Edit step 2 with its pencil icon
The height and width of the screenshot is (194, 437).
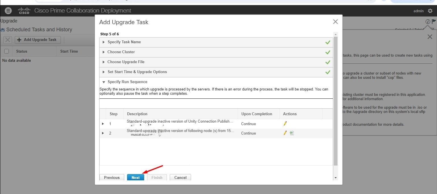pyautogui.click(x=285, y=133)
